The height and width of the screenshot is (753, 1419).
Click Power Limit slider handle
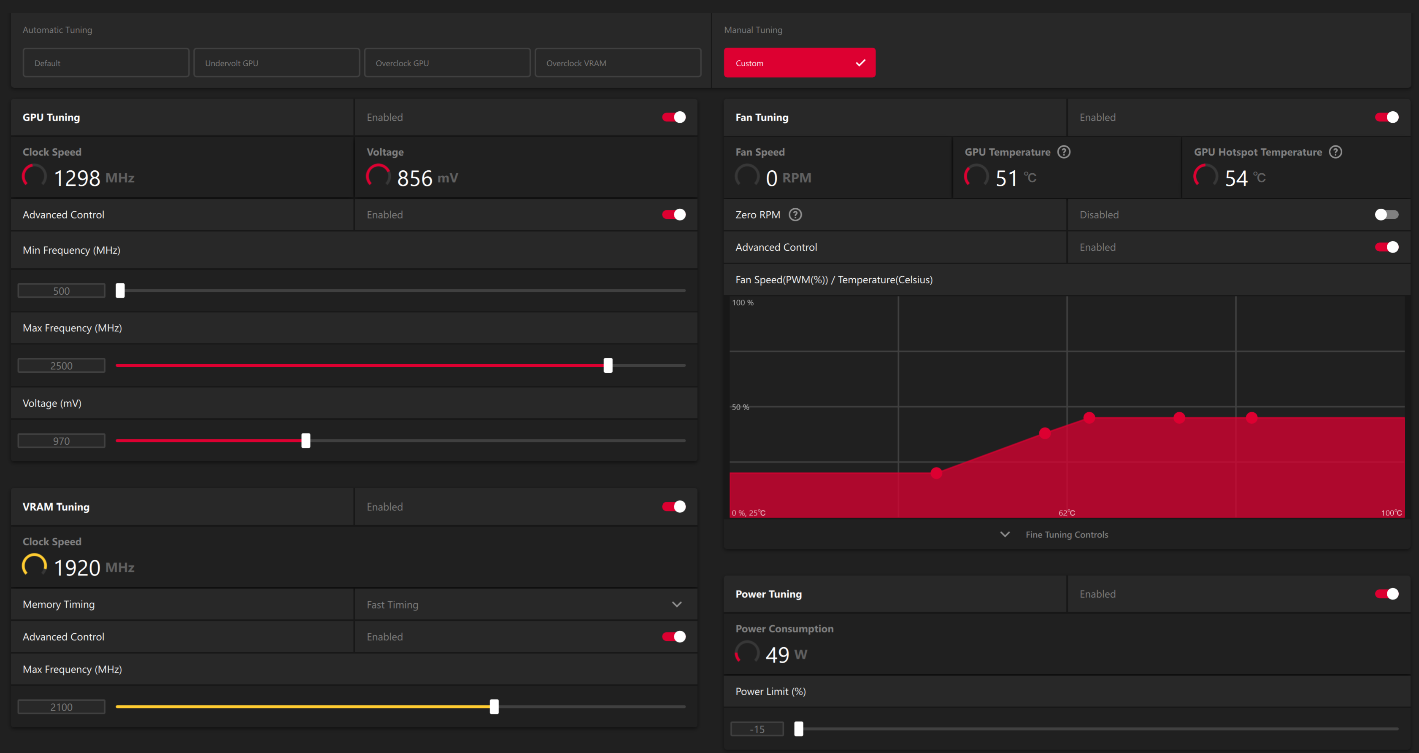point(799,729)
